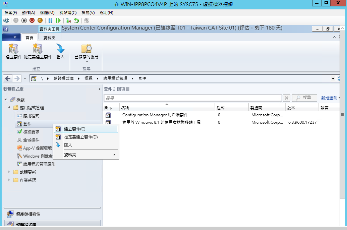The height and width of the screenshot is (230, 347).
Task: Click 套件 in the breadcrumb path
Action: click(142, 78)
